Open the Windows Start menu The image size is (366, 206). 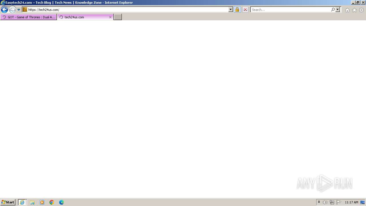[x=8, y=202]
